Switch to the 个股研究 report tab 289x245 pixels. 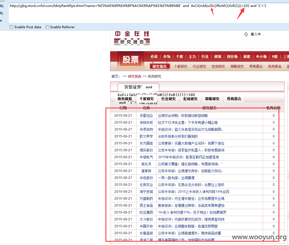(146, 99)
